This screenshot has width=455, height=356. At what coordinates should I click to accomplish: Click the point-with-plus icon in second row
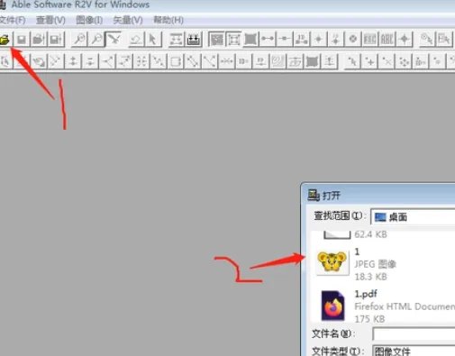click(x=369, y=62)
